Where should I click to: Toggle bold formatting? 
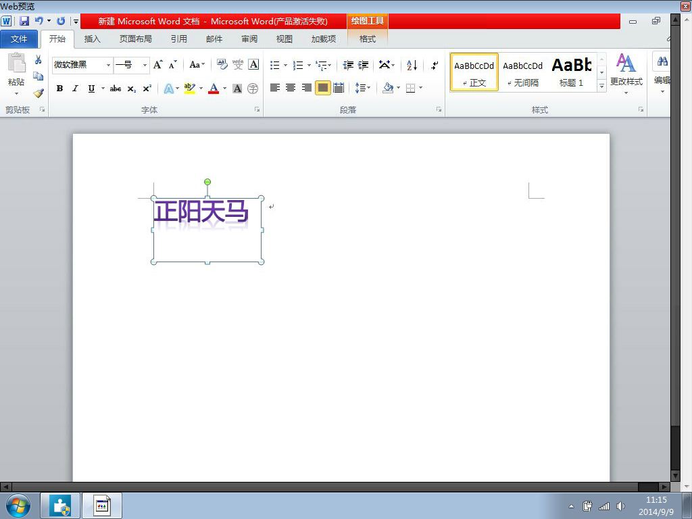click(59, 89)
